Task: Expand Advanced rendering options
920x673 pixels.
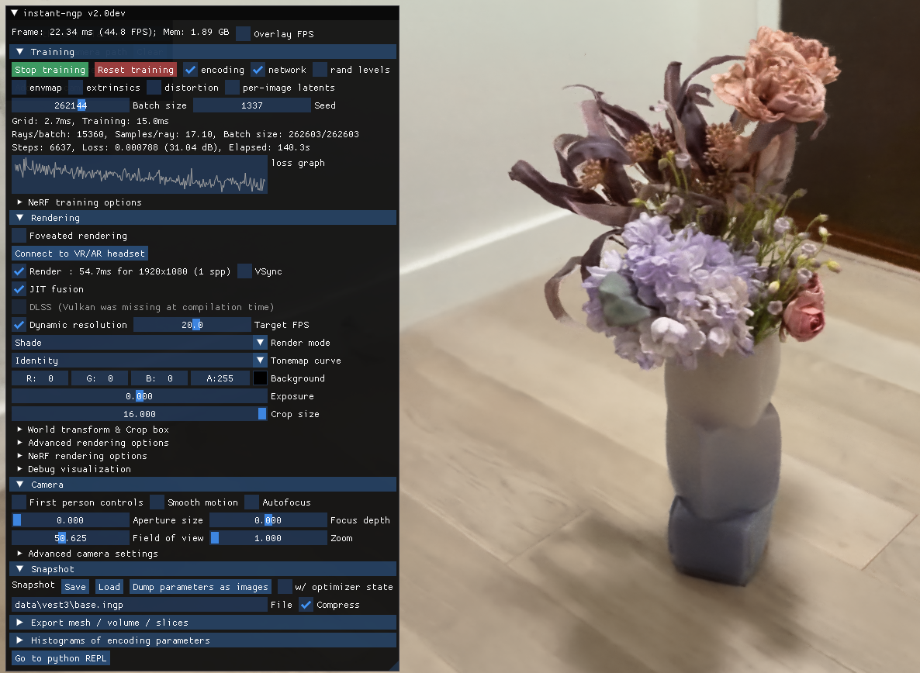Action: 93,443
